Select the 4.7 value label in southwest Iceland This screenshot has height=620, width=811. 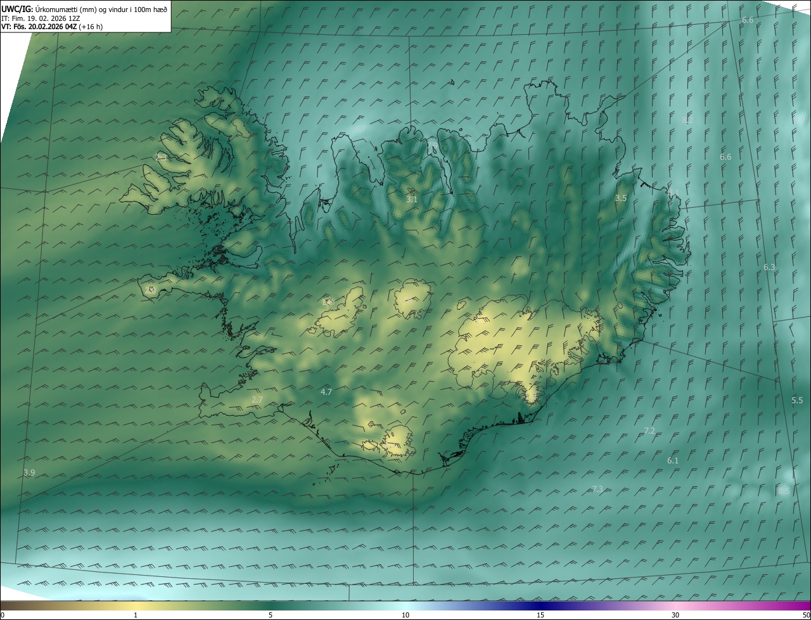coord(326,392)
